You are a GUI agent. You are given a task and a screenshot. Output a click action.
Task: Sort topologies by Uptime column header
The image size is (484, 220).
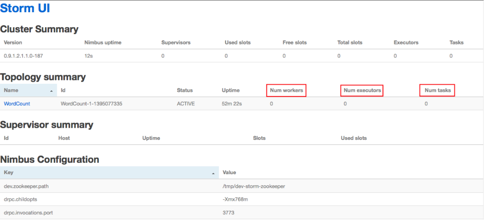(230, 90)
